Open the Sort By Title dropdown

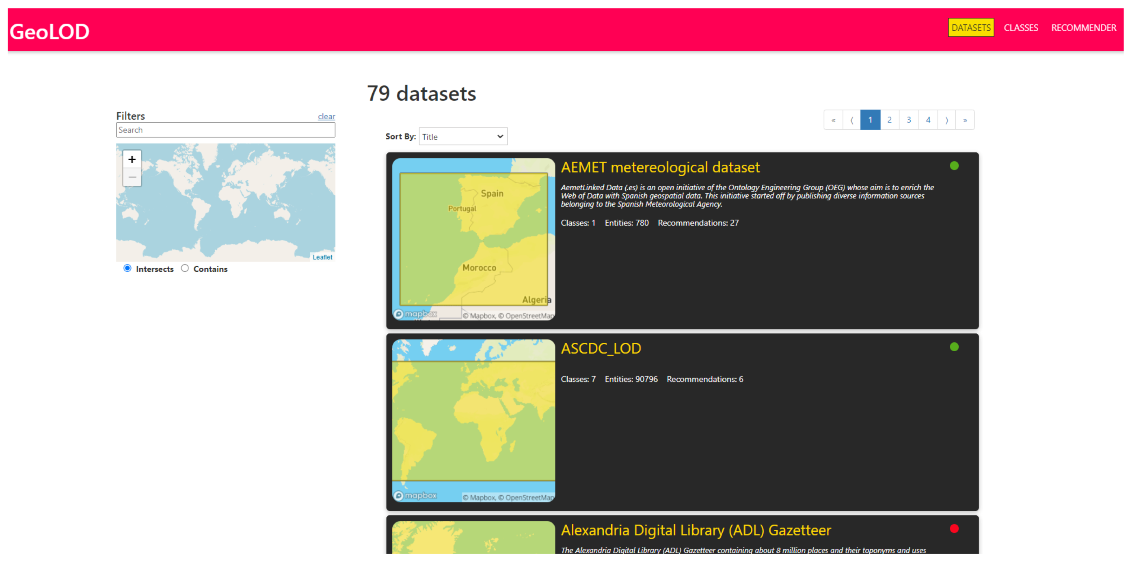(463, 137)
